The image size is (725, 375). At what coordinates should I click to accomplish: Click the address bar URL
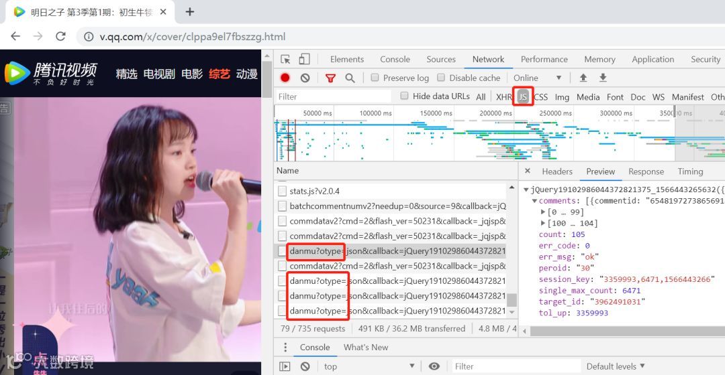[193, 36]
